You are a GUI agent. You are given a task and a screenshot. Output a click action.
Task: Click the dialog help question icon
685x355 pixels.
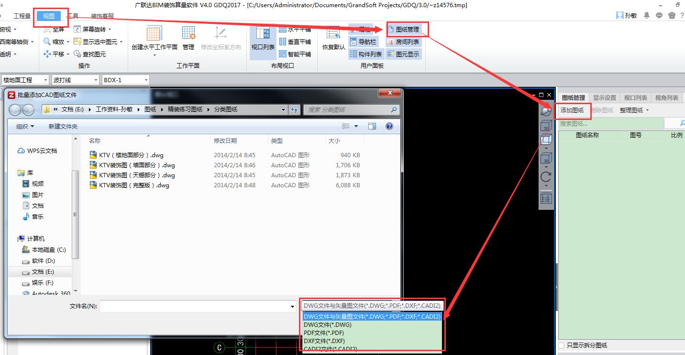click(389, 126)
